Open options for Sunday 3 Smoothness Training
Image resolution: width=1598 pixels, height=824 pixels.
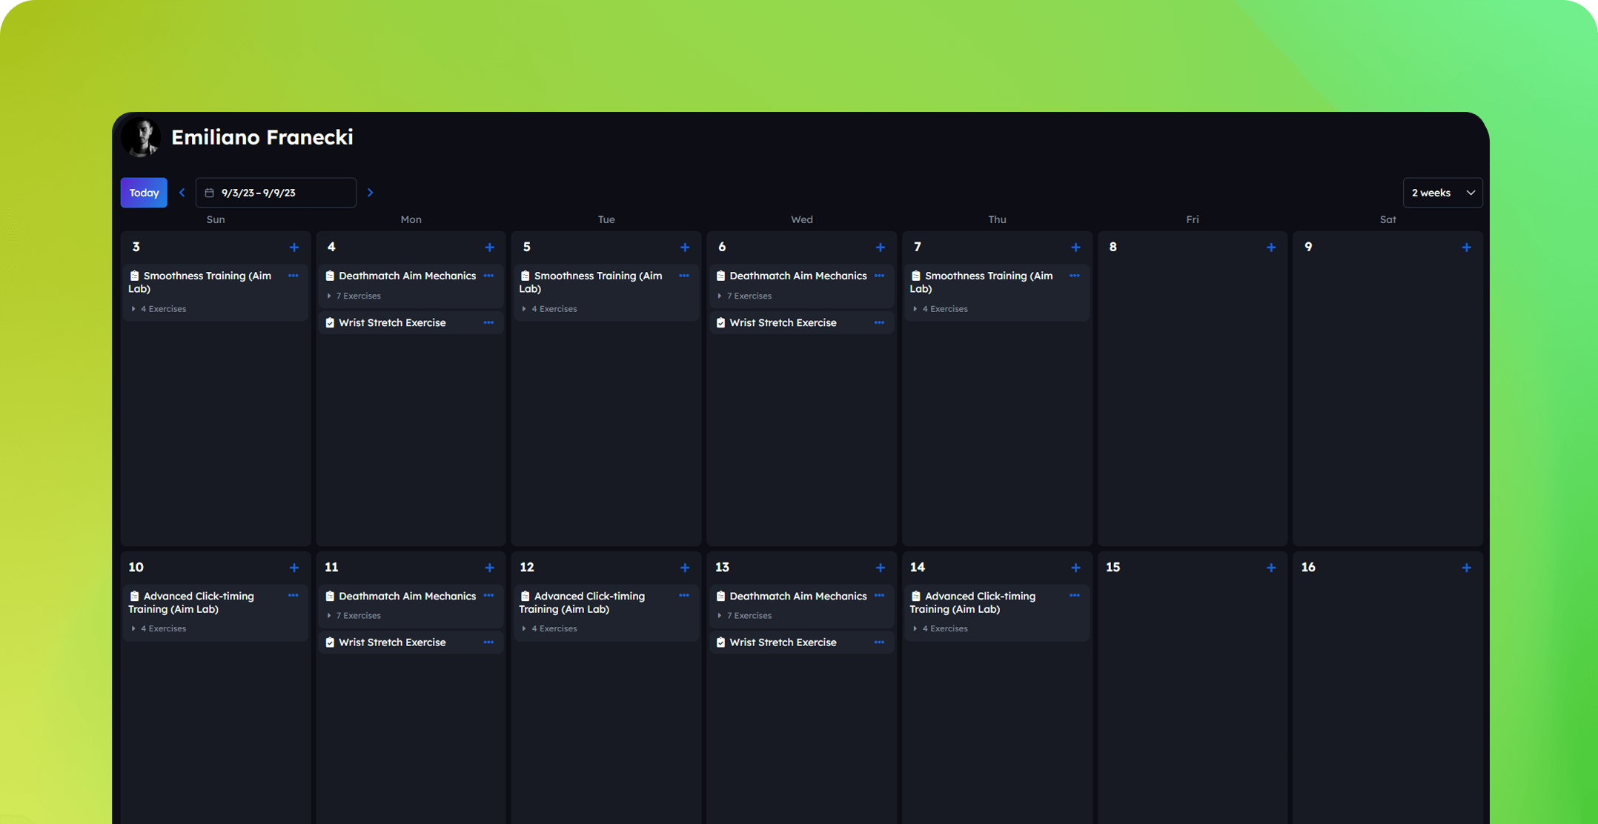tap(294, 276)
